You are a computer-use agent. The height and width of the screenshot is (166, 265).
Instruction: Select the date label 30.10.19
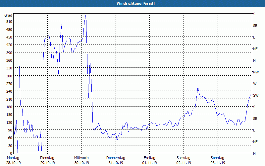82,163
